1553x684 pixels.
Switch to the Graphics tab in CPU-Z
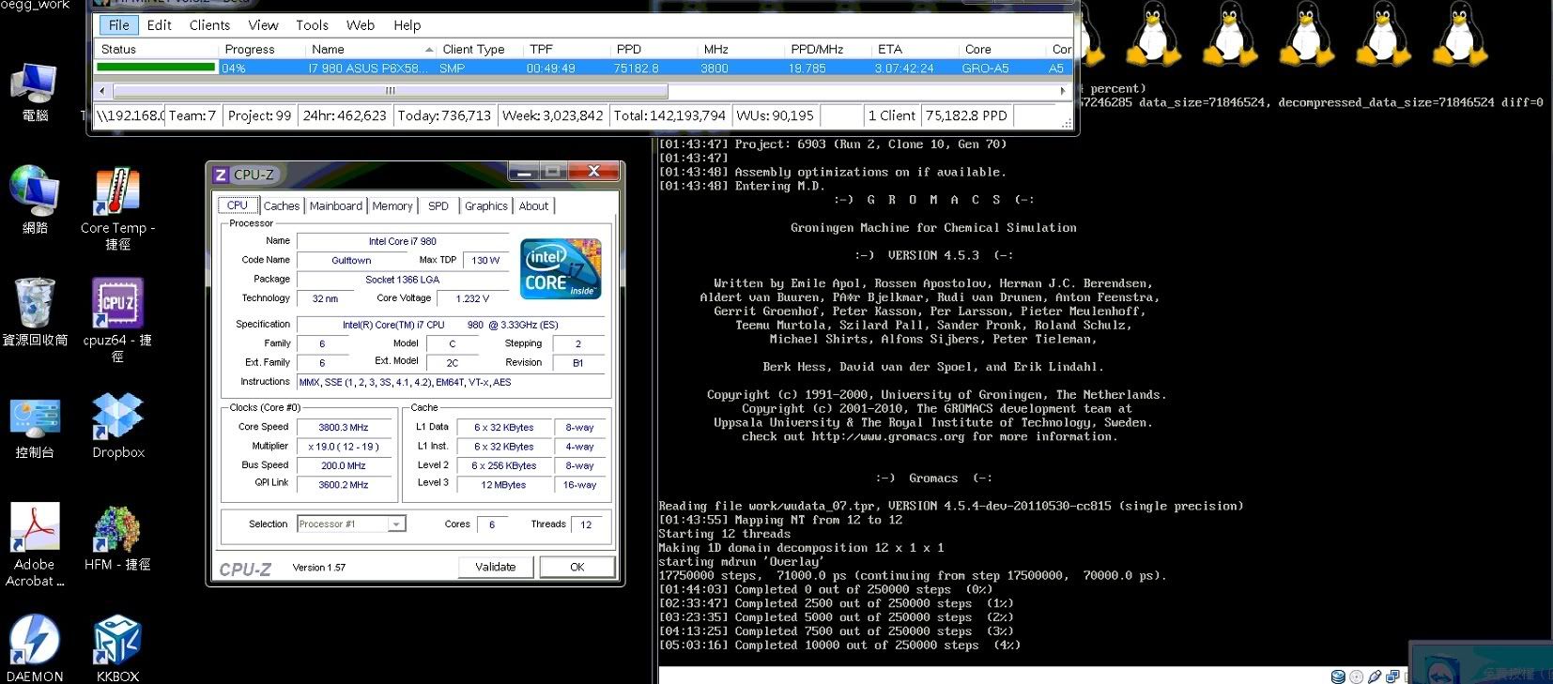(x=486, y=206)
